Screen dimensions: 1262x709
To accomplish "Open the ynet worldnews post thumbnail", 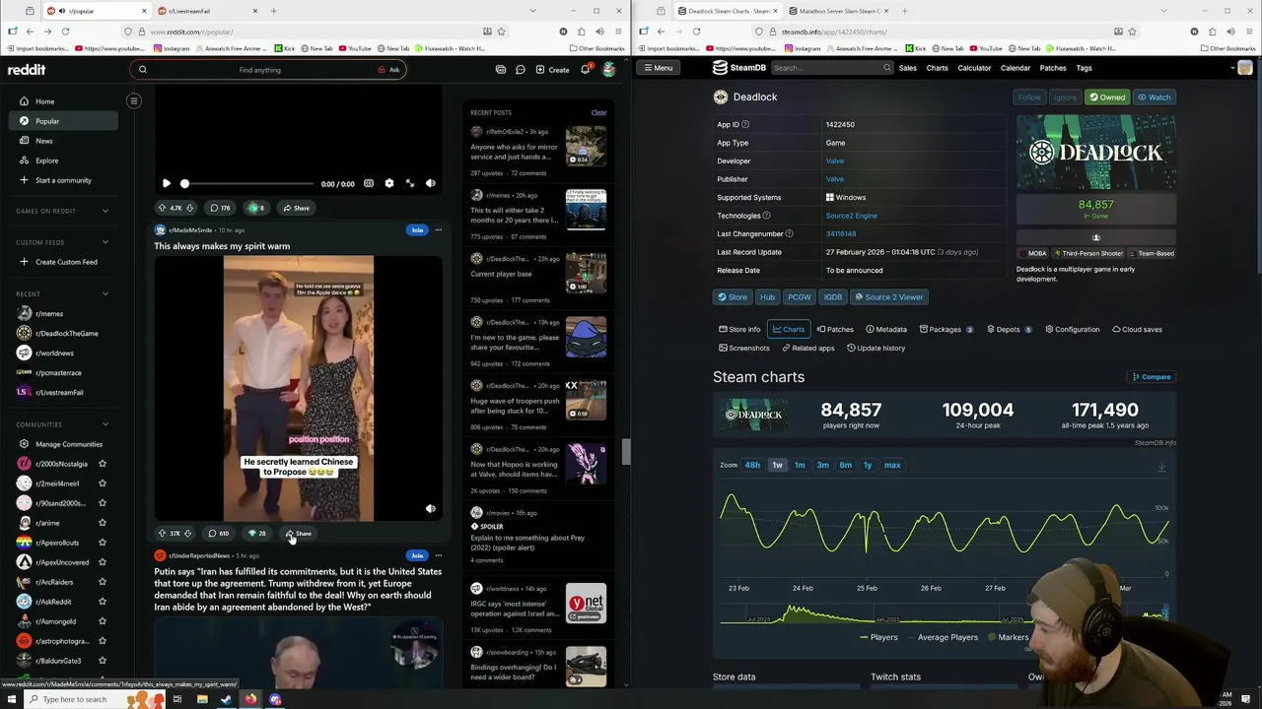I will pos(586,603).
